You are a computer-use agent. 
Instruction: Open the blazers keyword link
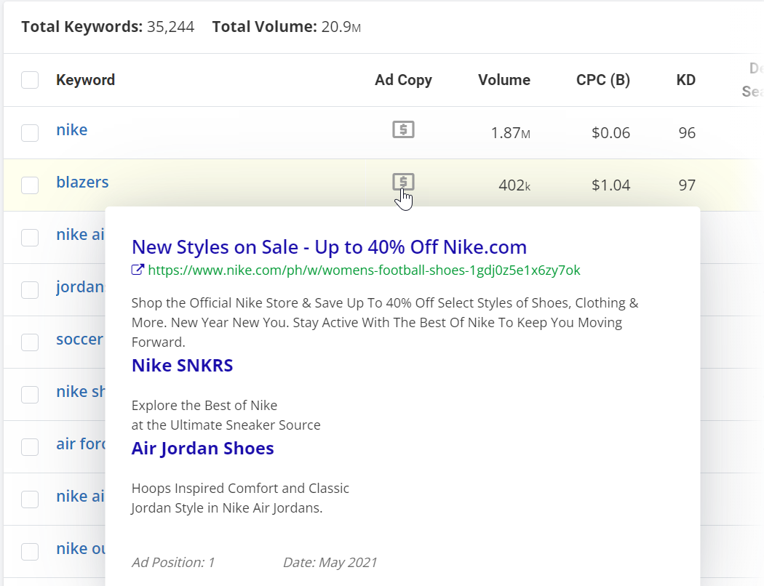(x=82, y=182)
